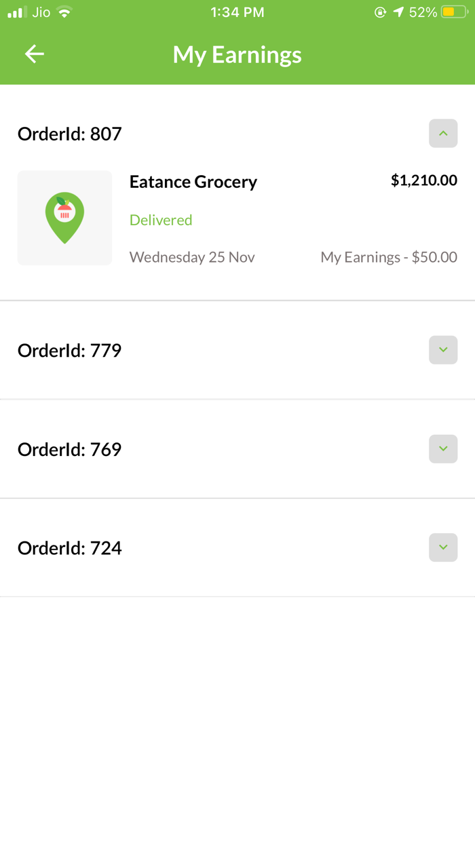Tap the My Earnings - $50.00 text
The image size is (475, 844).
coord(389,257)
